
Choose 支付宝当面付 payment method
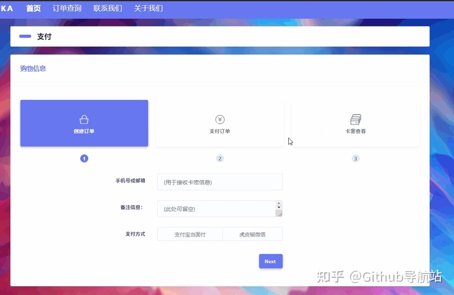pos(190,235)
